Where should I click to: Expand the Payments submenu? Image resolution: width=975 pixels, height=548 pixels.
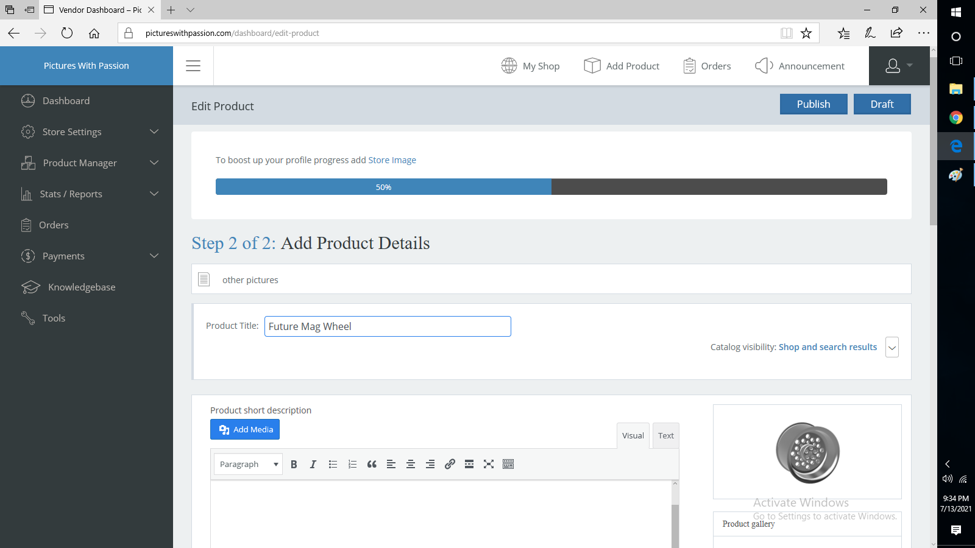point(154,256)
